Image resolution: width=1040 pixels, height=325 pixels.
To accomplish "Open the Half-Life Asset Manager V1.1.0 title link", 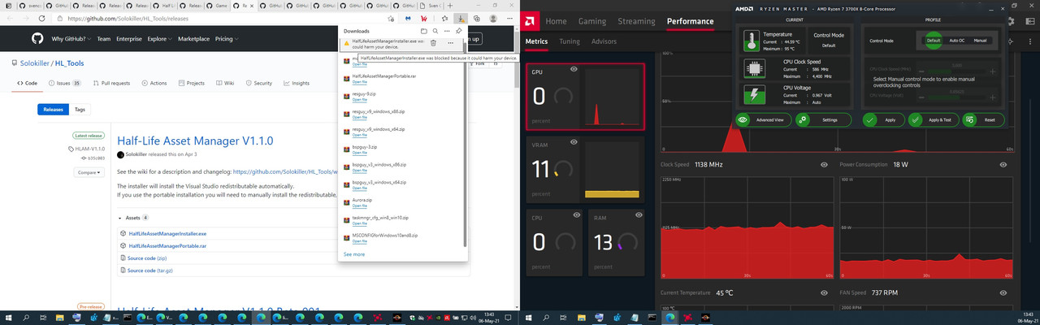I will pos(195,141).
